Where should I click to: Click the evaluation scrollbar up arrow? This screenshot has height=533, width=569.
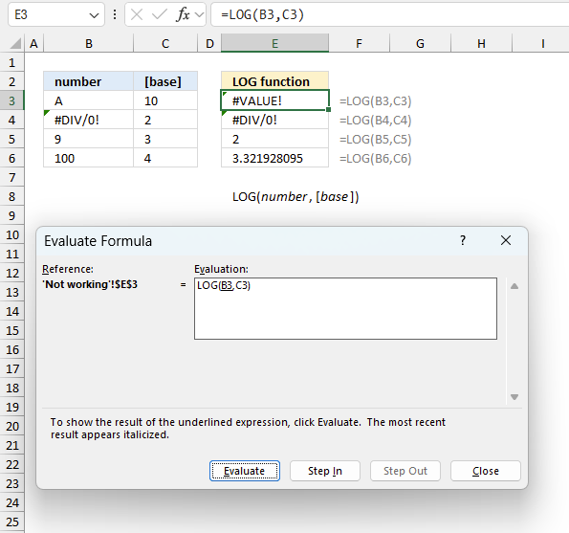tap(514, 286)
